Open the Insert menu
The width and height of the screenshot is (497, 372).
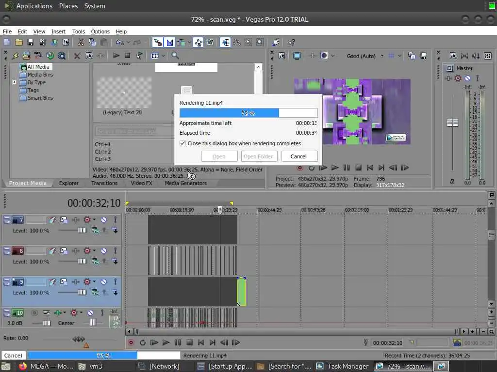pyautogui.click(x=58, y=31)
